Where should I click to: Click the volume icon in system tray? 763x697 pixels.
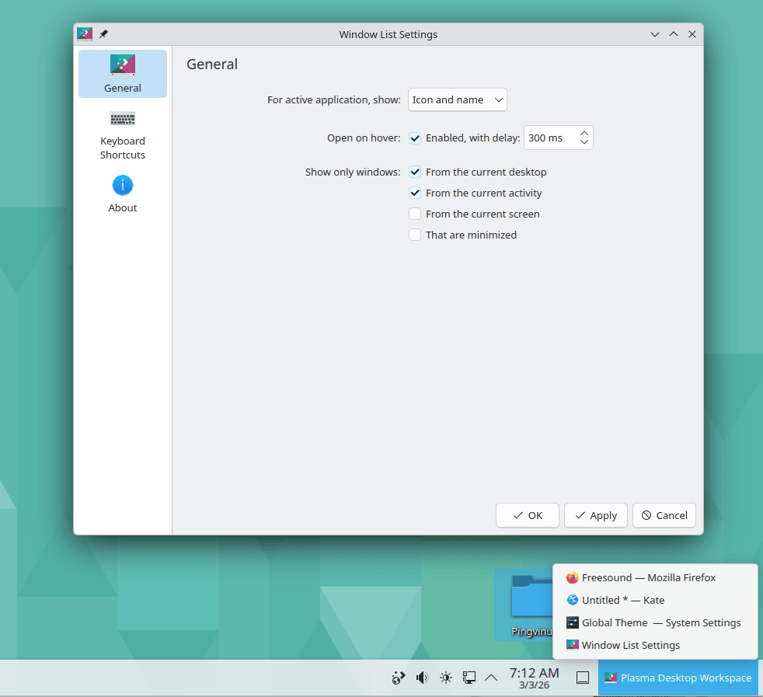click(422, 678)
